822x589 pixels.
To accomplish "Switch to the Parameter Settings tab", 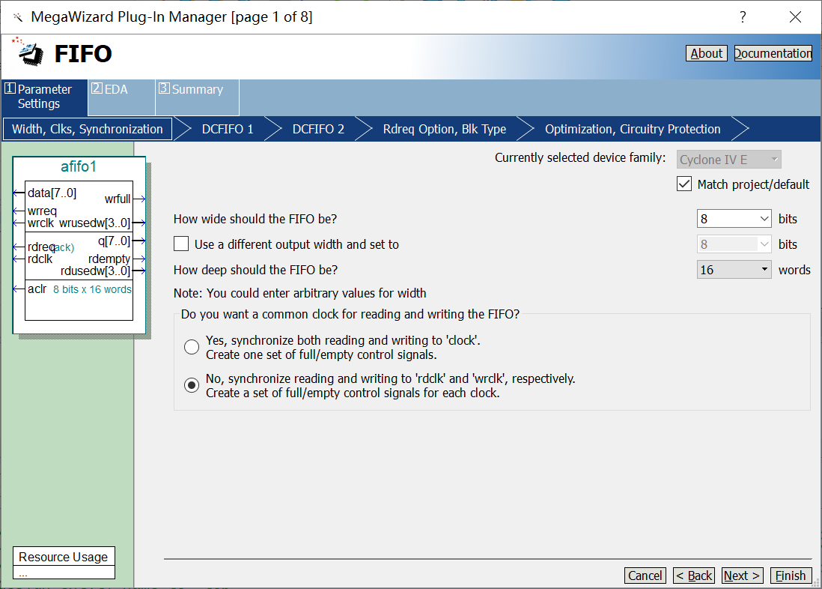I will pos(45,97).
